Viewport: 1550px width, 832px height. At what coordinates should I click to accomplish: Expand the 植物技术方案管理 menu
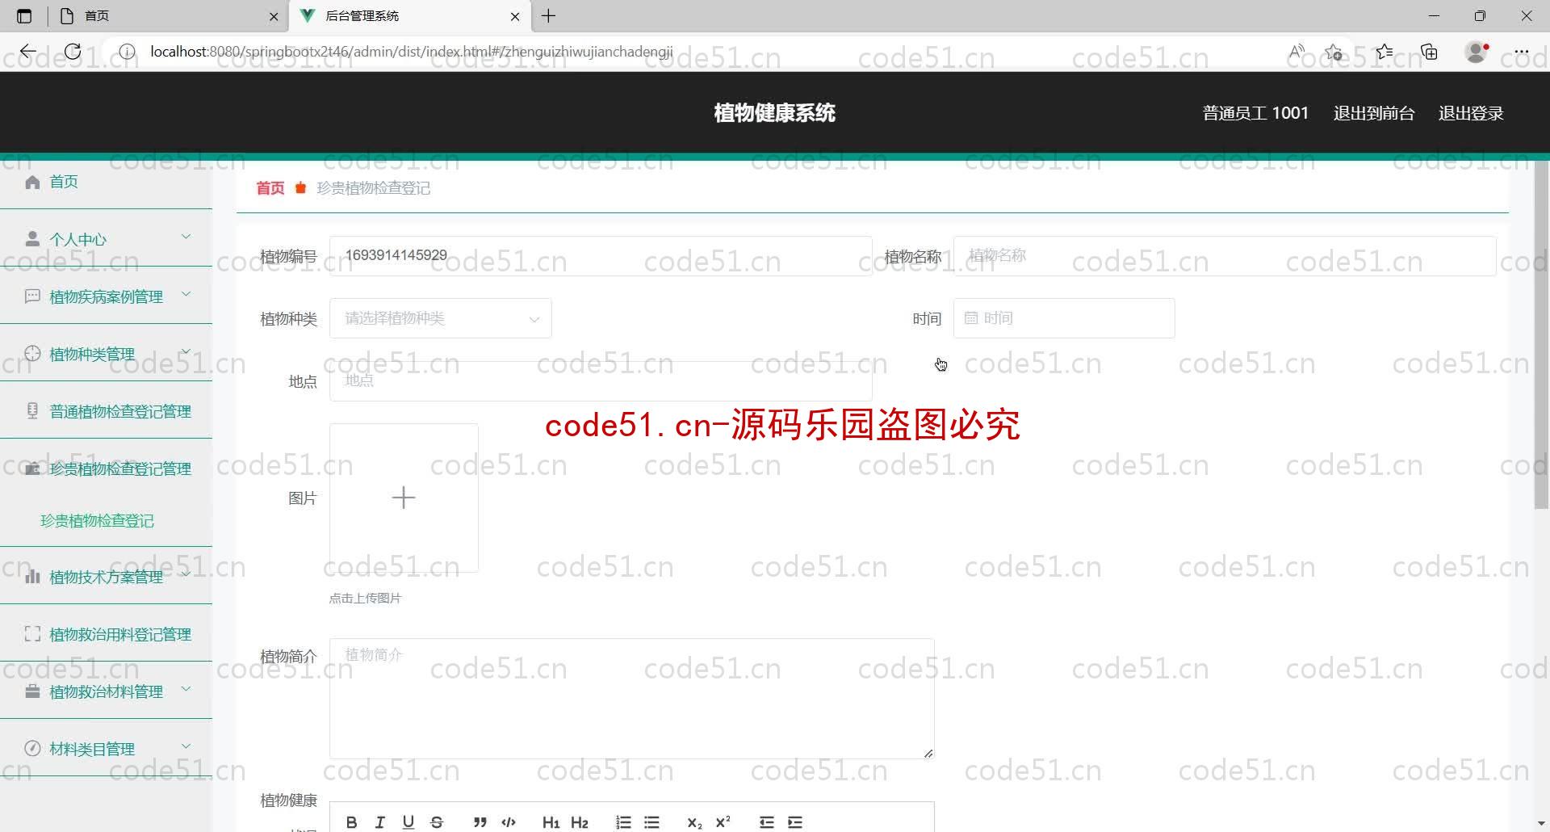[x=106, y=576]
